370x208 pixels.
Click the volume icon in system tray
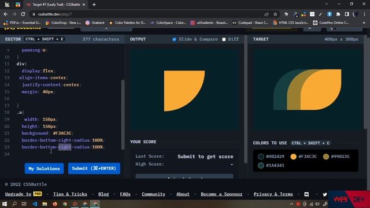pyautogui.click(x=317, y=204)
